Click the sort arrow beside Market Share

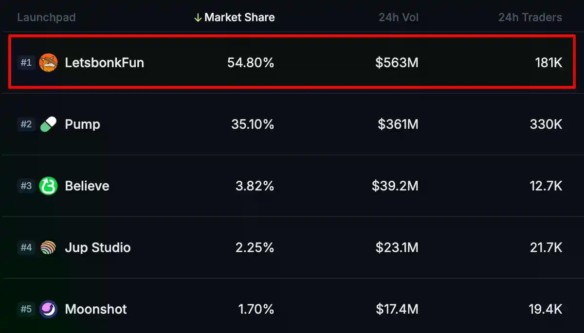(198, 18)
